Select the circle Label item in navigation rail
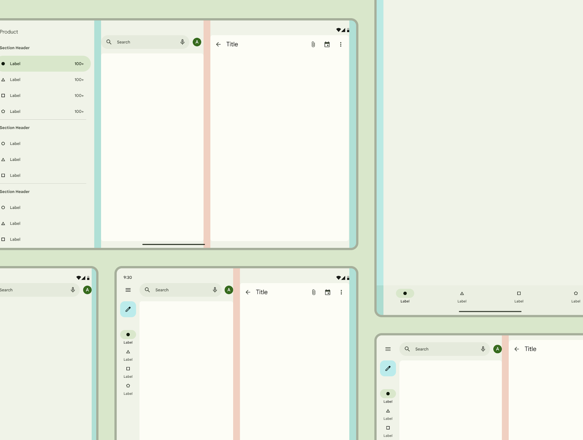 click(128, 334)
